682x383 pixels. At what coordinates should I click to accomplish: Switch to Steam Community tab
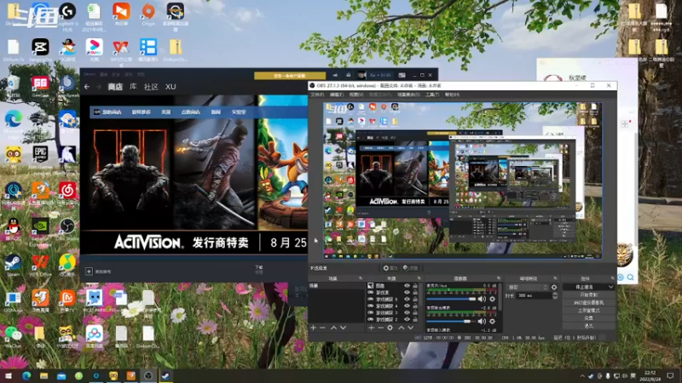(x=151, y=87)
